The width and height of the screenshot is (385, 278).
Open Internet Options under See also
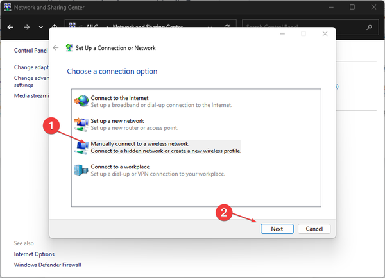point(34,254)
